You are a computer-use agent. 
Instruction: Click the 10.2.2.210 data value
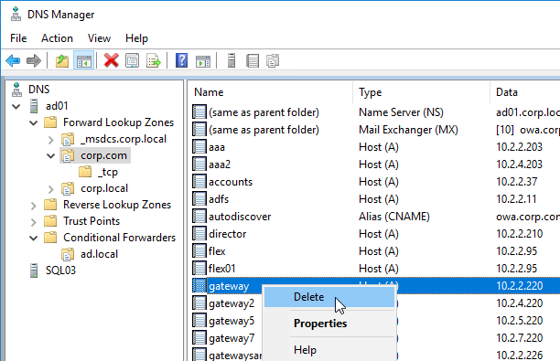tap(520, 234)
